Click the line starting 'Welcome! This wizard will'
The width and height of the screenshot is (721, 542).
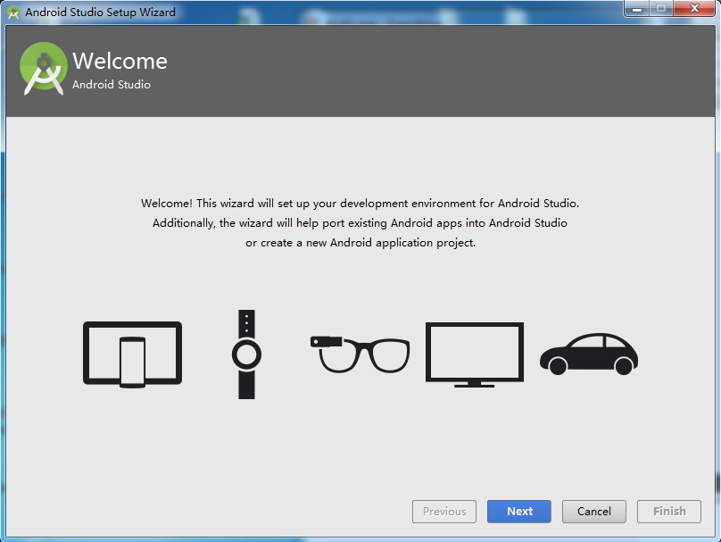click(360, 204)
